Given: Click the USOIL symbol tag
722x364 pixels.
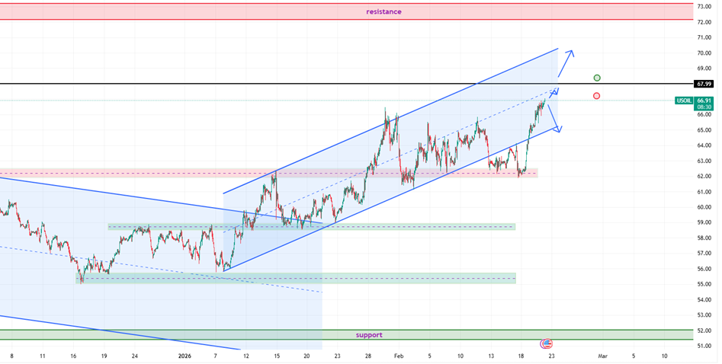Looking at the screenshot, I should pyautogui.click(x=683, y=101).
